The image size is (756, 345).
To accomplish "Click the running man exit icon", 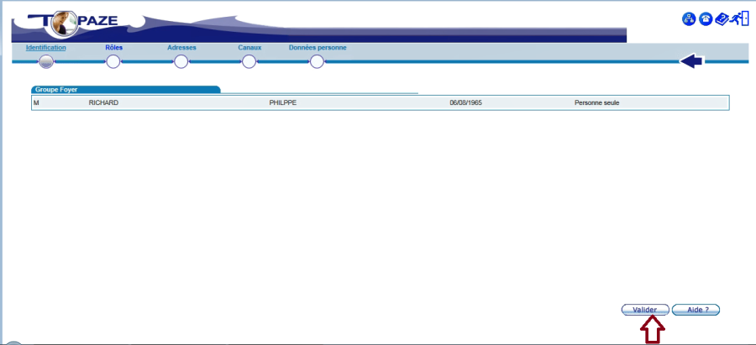I will point(740,19).
